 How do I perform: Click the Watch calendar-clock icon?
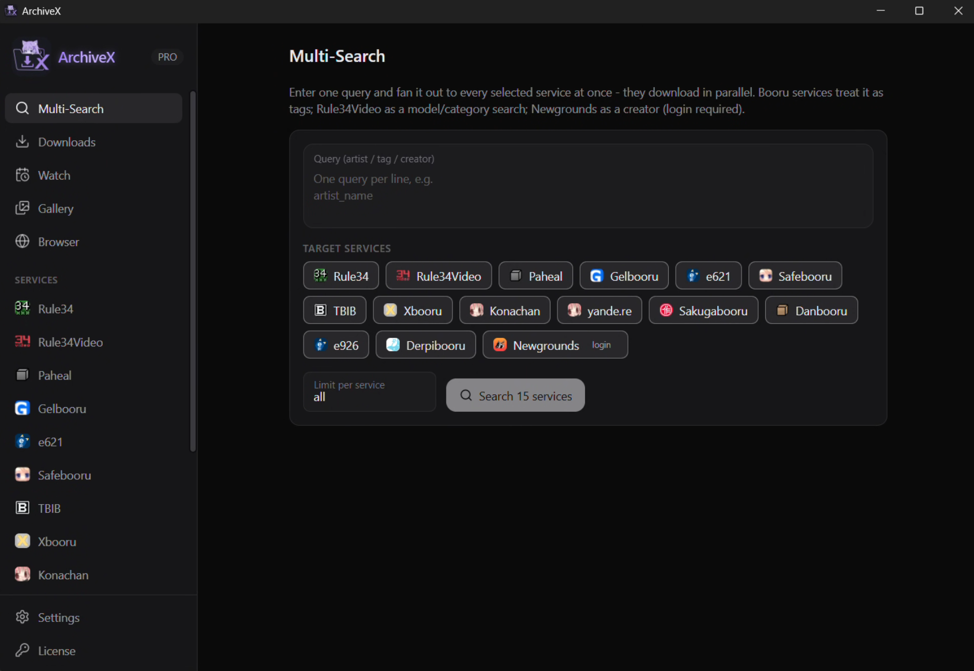click(23, 175)
